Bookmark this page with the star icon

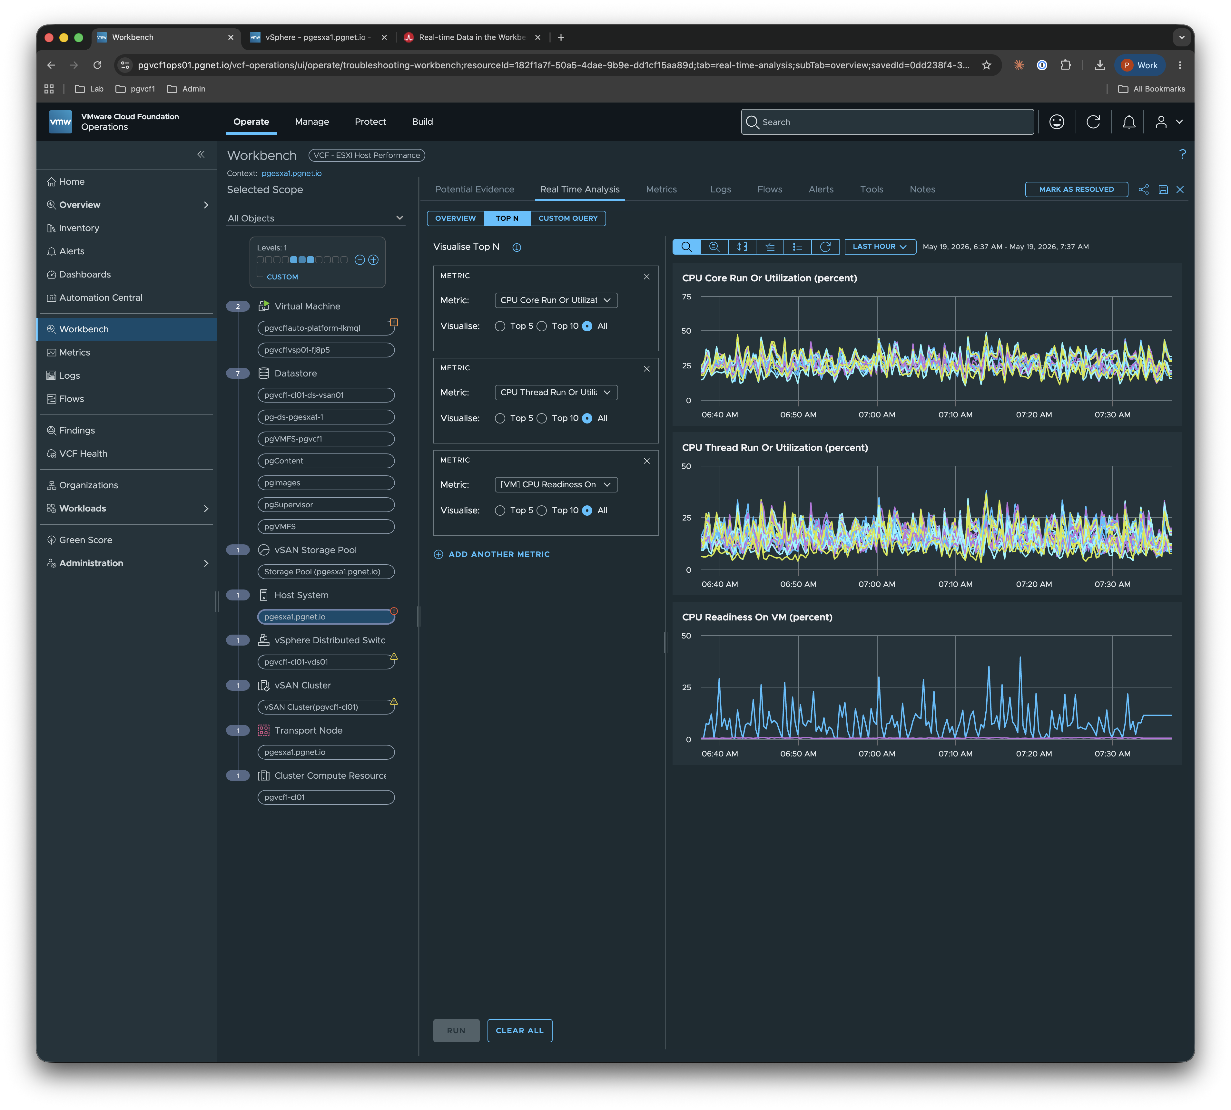click(x=986, y=65)
